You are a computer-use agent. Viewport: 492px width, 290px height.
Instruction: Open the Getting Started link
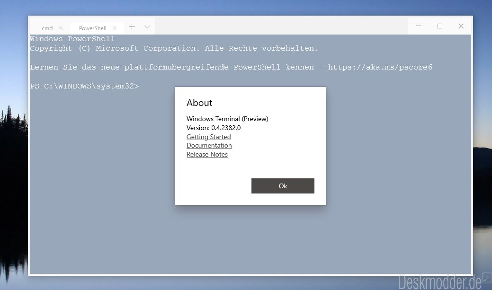click(209, 137)
